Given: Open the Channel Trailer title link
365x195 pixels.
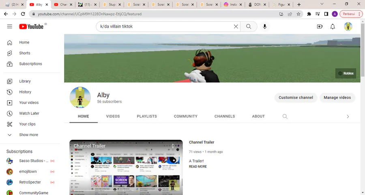Looking at the screenshot, I should (x=202, y=142).
